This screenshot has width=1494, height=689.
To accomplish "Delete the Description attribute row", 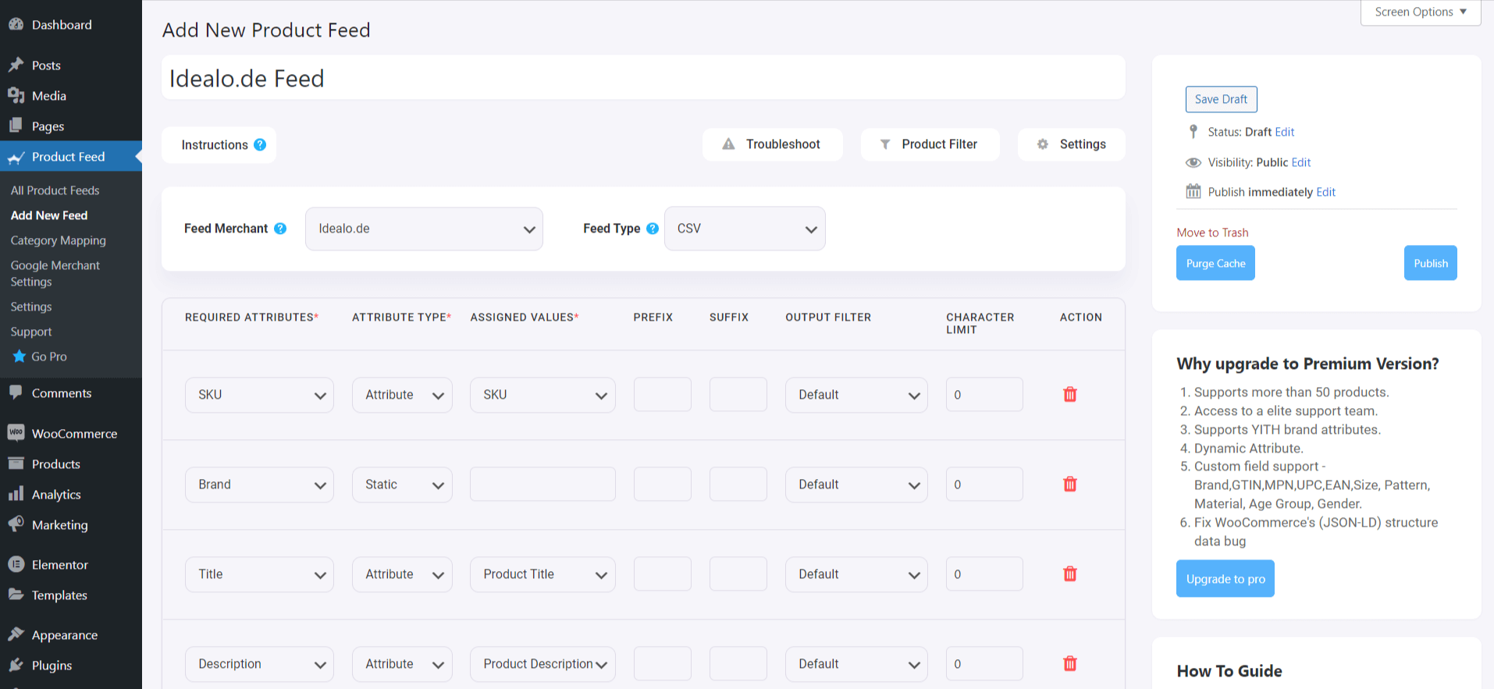I will pyautogui.click(x=1069, y=664).
